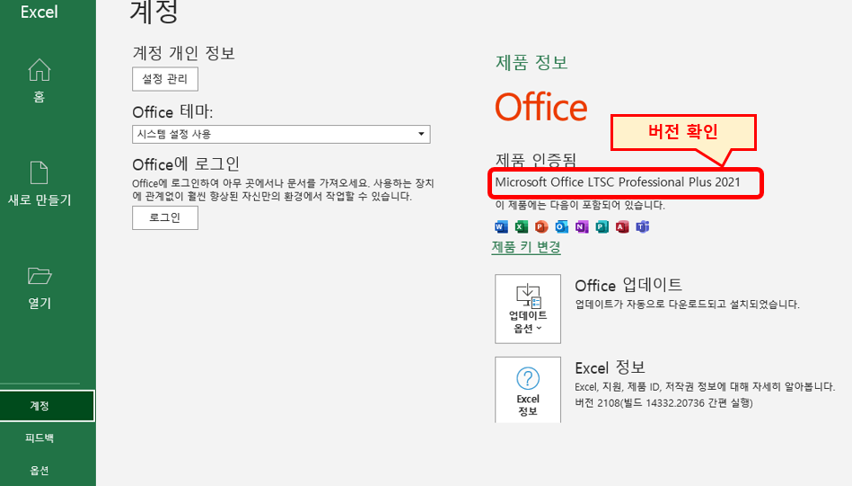Click the Outlook app icon
Viewport: 852px width, 486px height.
coord(561,226)
